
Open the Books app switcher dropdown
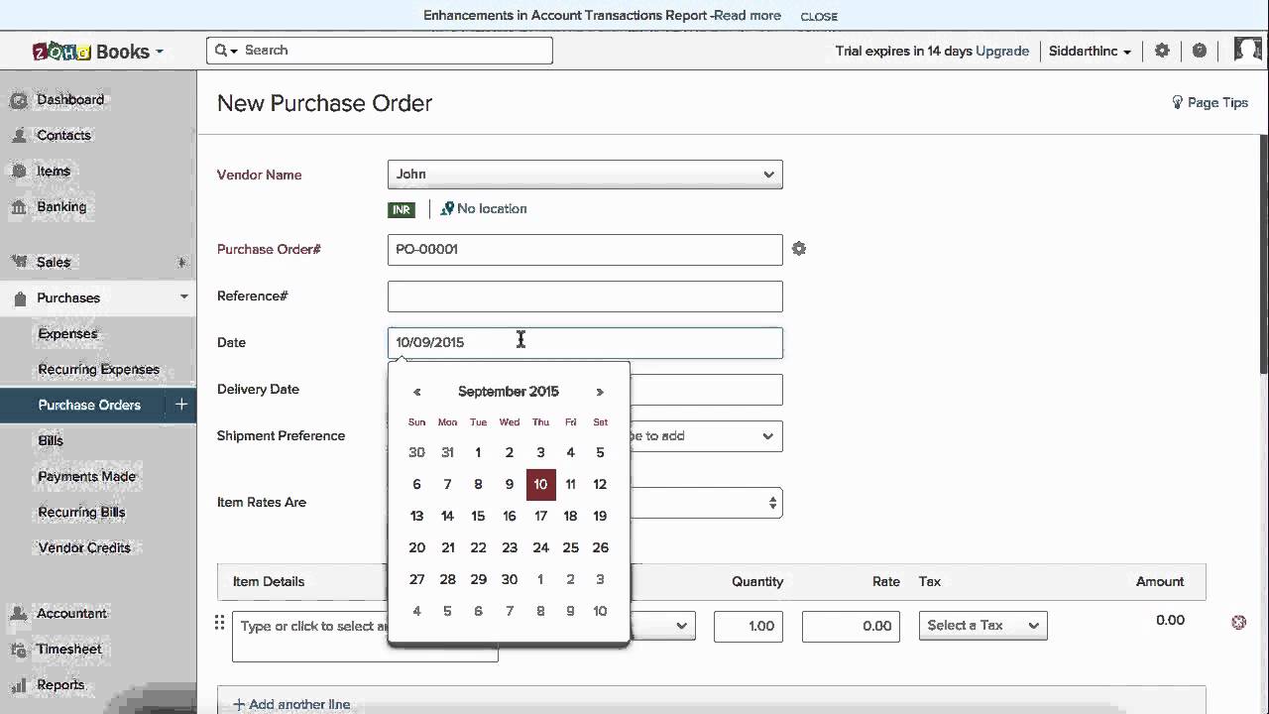[x=160, y=52]
